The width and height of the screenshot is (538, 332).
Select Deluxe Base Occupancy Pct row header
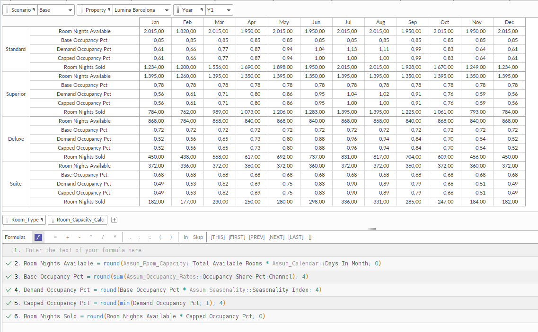pos(84,130)
